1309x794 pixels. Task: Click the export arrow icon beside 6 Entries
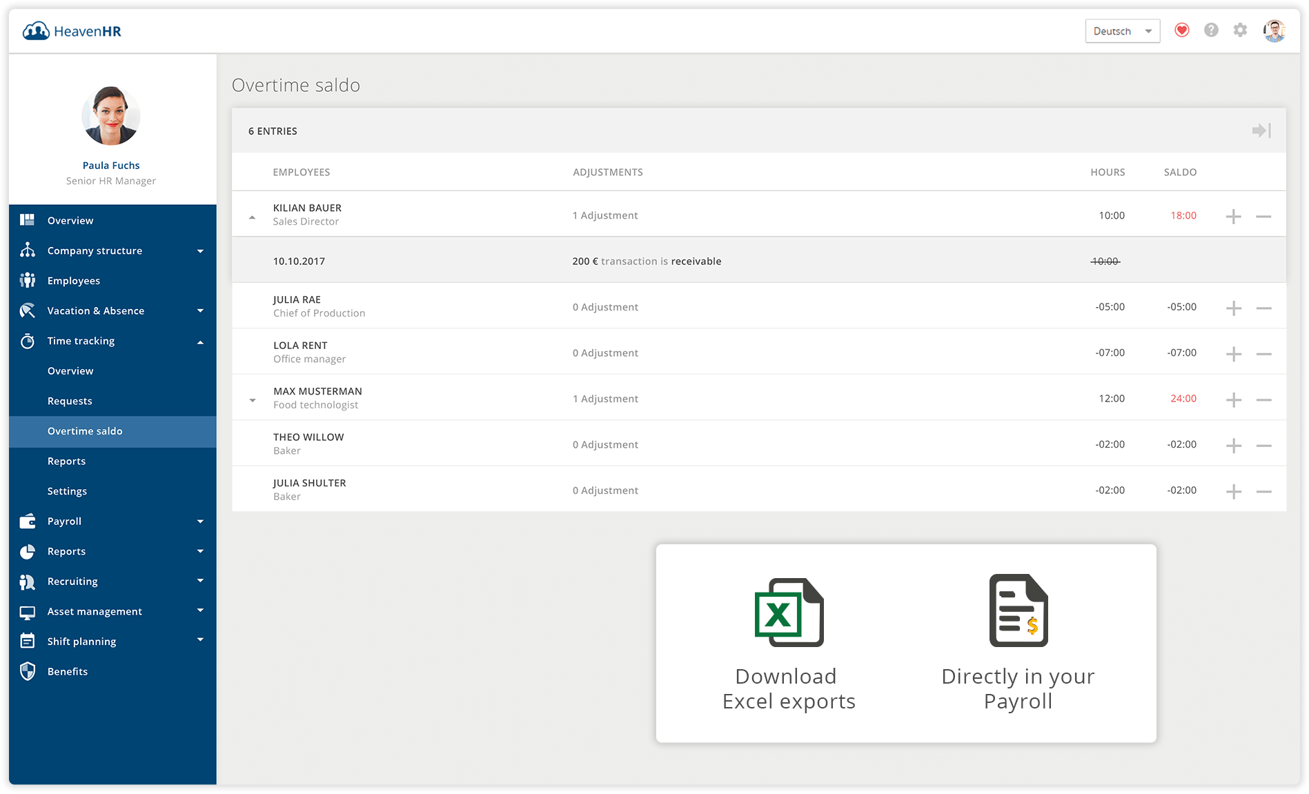1261,130
